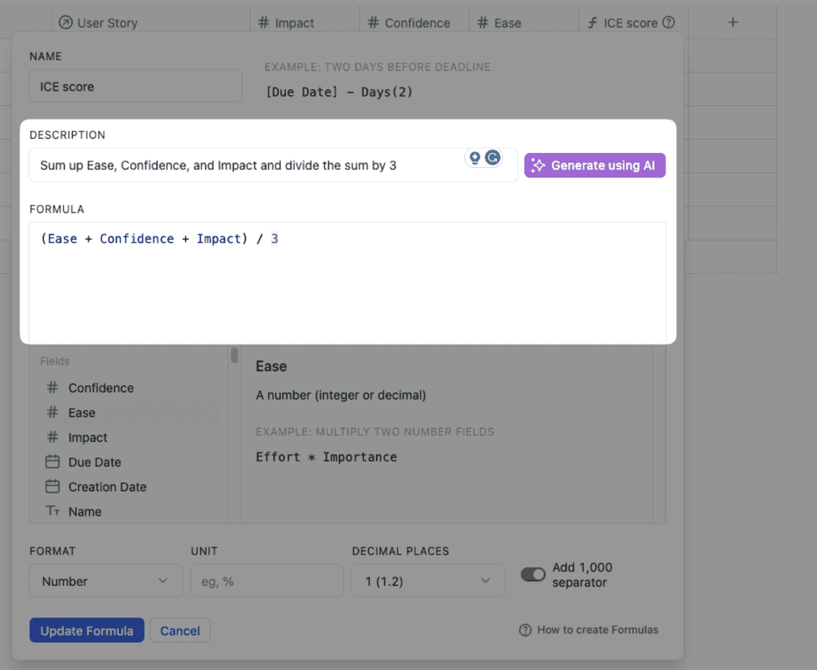Viewport: 817px width, 670px height.
Task: Click the Update Formula button
Action: pos(86,630)
